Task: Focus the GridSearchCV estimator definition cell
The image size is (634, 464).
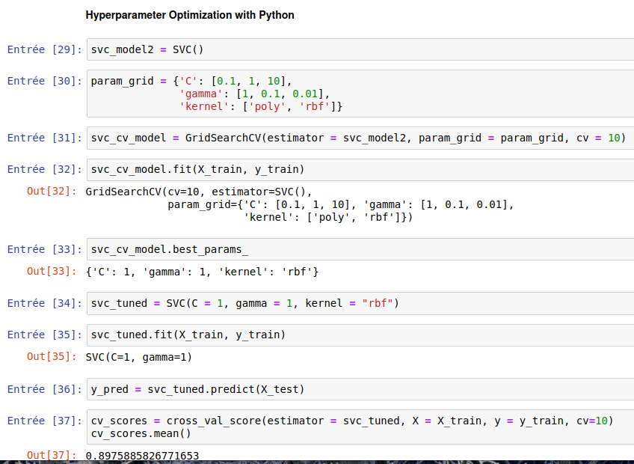Action: click(359, 138)
